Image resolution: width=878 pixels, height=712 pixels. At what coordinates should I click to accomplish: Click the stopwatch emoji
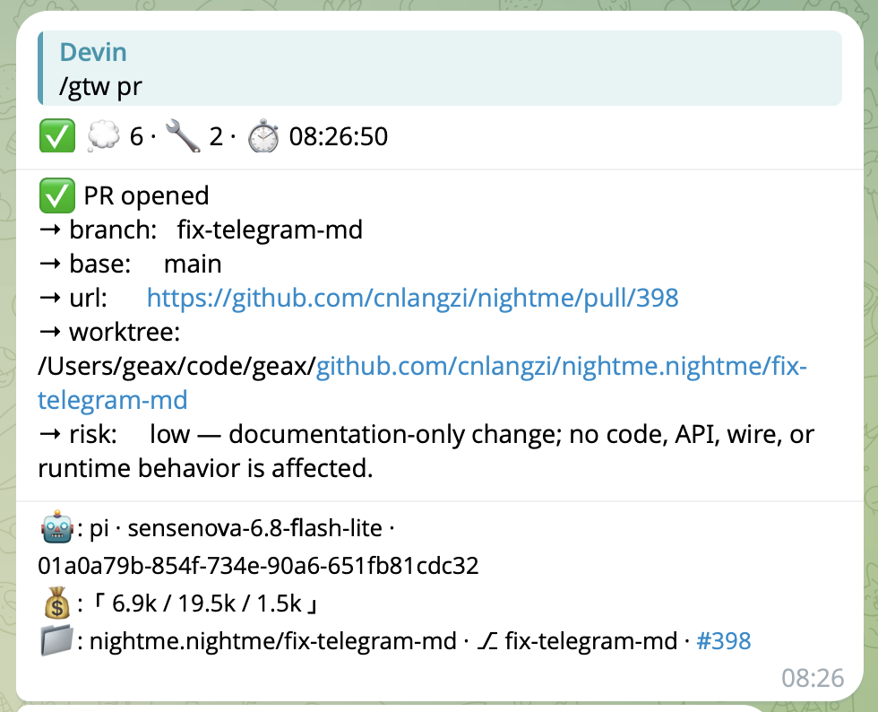(263, 136)
